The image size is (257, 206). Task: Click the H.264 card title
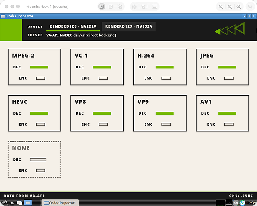146,56
